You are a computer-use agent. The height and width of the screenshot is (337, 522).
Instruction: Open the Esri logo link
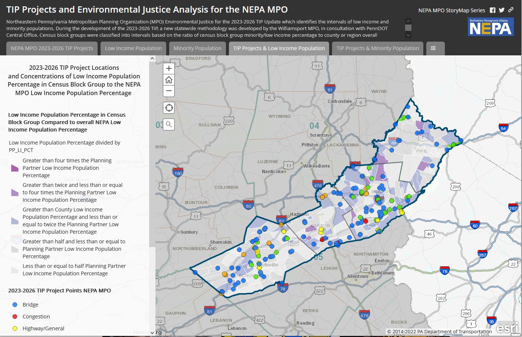pos(507,327)
